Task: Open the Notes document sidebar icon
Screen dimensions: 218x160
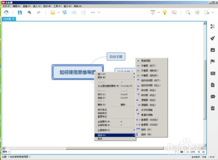Action: tap(213, 85)
